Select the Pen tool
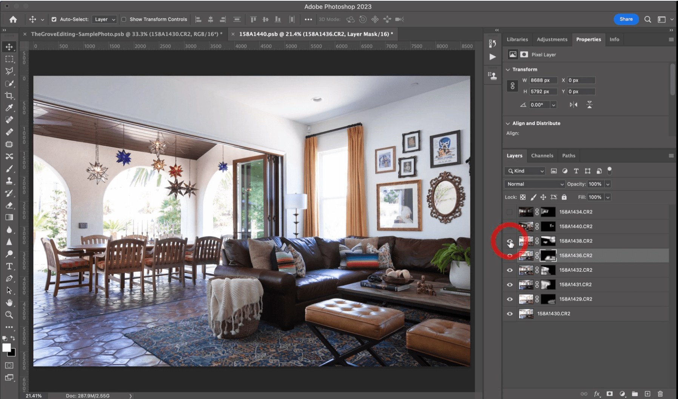The image size is (678, 399). click(9, 279)
